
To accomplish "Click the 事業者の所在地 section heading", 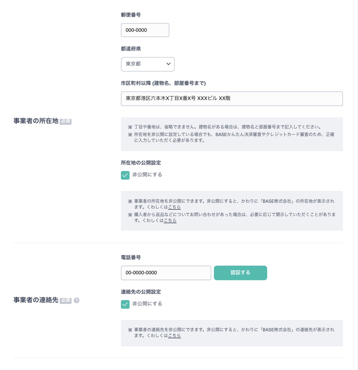I will 36,121.
